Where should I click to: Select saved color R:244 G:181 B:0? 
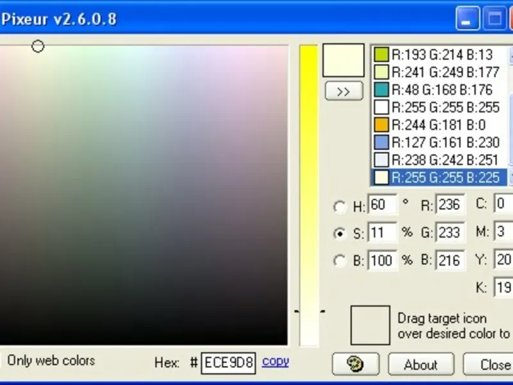pos(440,124)
